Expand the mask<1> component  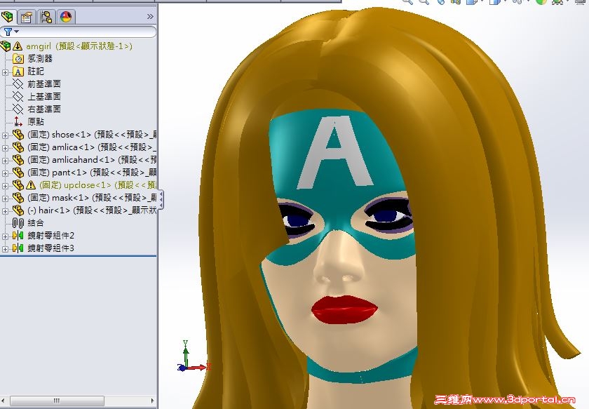pos(5,198)
